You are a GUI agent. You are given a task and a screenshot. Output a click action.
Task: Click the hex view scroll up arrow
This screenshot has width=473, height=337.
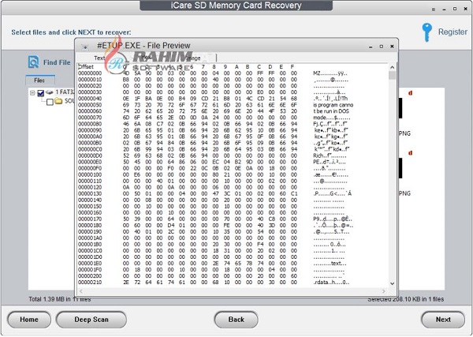[392, 67]
